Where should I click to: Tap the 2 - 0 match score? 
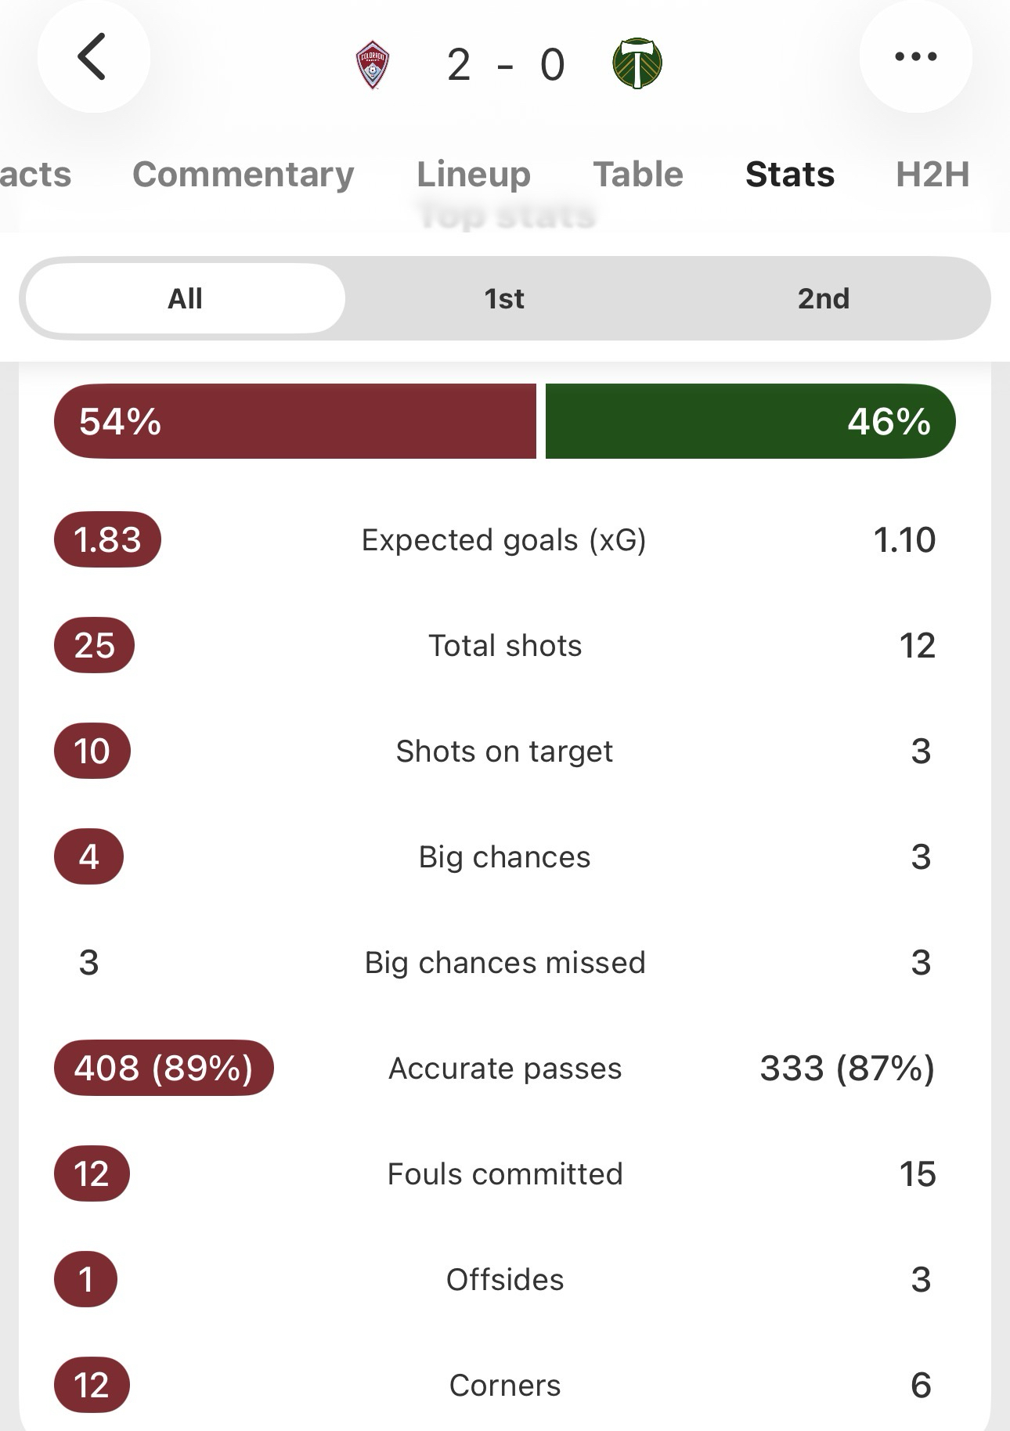pos(505,65)
